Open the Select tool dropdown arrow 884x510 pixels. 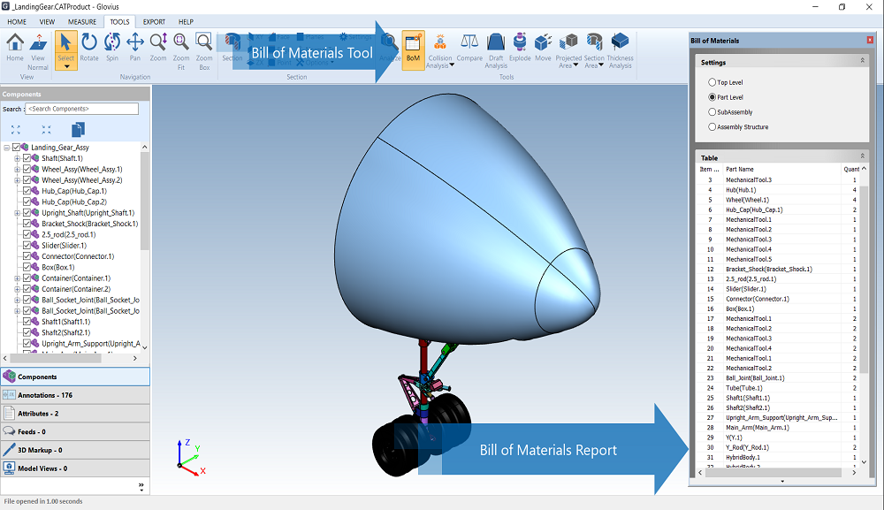pos(66,66)
